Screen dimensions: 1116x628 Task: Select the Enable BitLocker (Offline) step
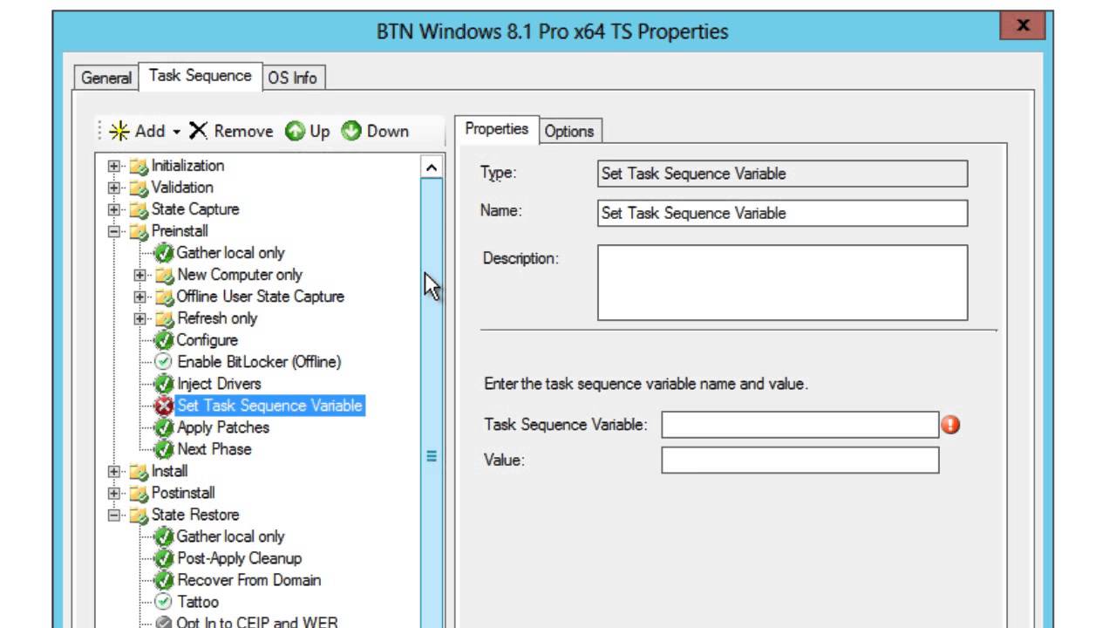coord(259,362)
